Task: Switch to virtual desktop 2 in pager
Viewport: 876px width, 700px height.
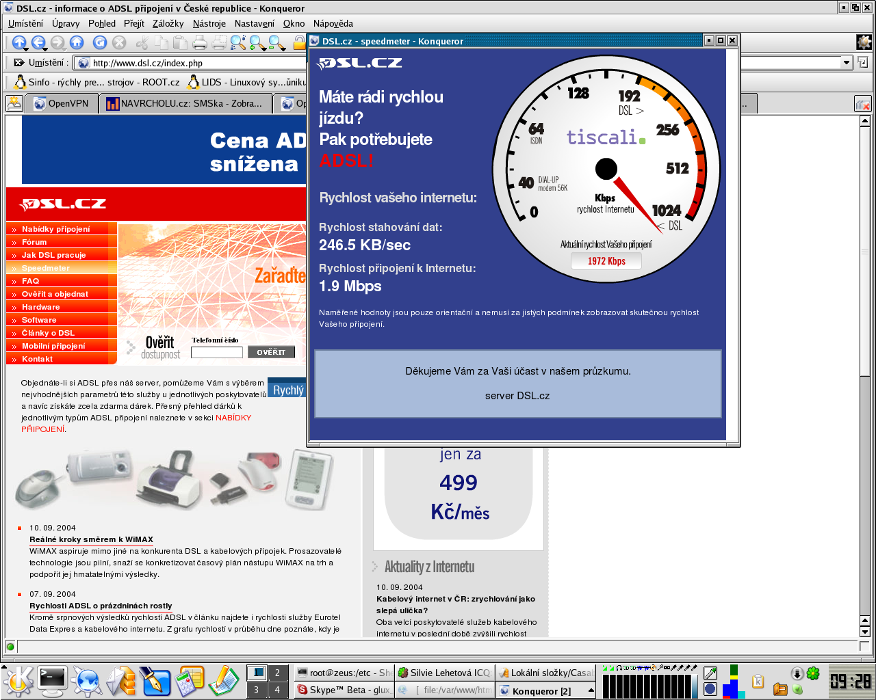Action: pyautogui.click(x=277, y=673)
